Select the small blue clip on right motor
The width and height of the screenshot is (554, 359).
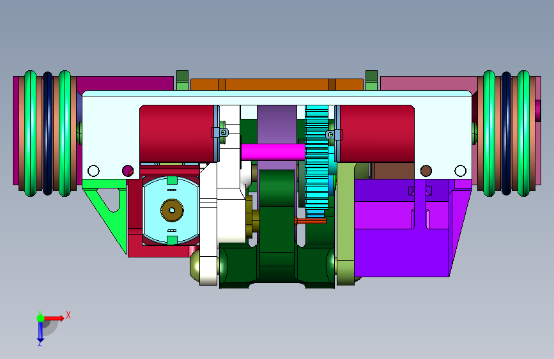[334, 134]
